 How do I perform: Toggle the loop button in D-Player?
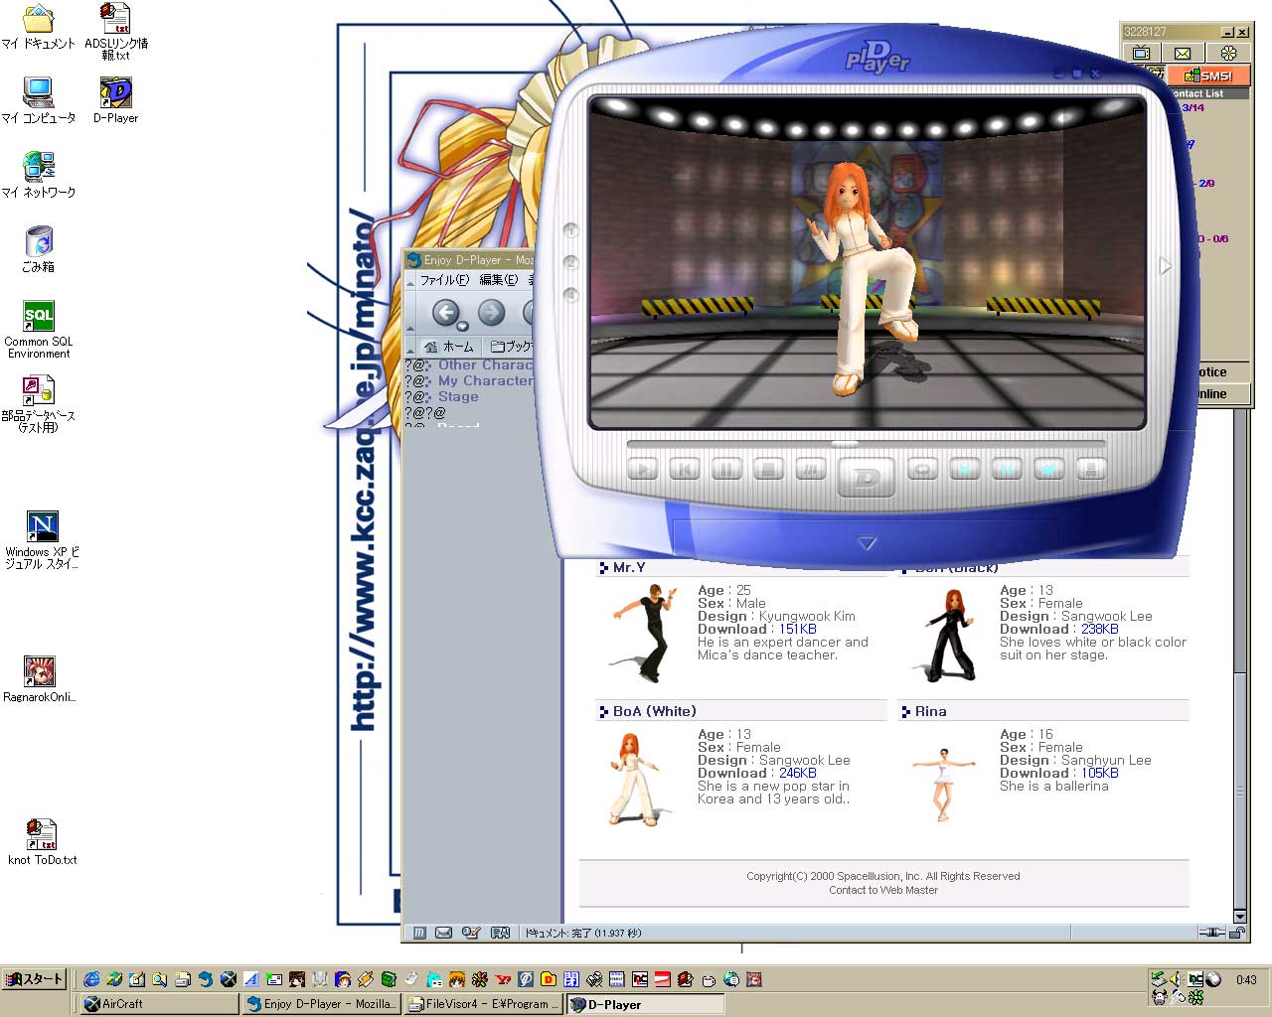point(923,469)
